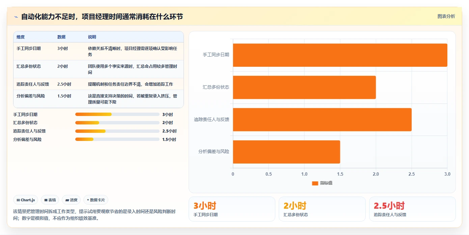The height and width of the screenshot is (235, 469).
Task: Click the 手工同步日期 progress bar
Action: point(117,115)
